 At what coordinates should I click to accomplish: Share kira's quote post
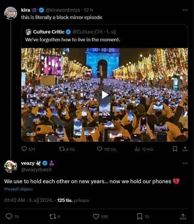point(185,149)
